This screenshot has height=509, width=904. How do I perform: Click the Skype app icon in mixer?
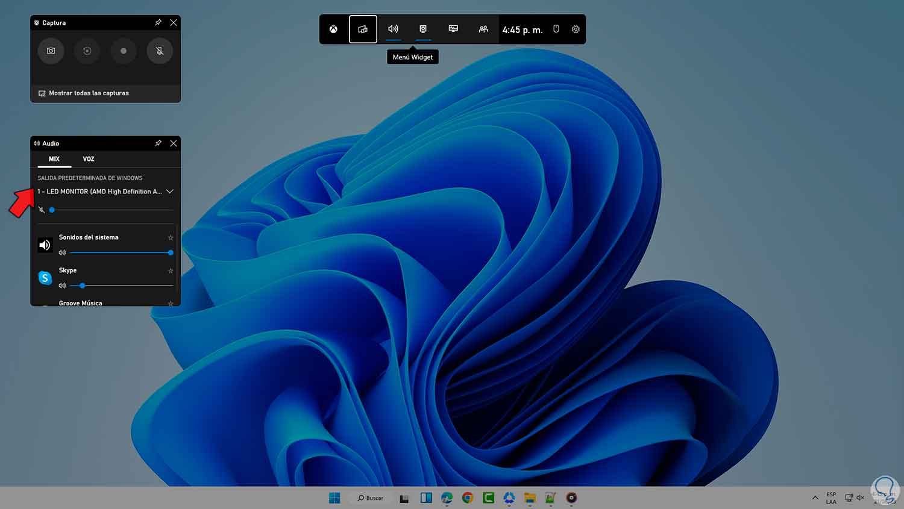(x=45, y=278)
